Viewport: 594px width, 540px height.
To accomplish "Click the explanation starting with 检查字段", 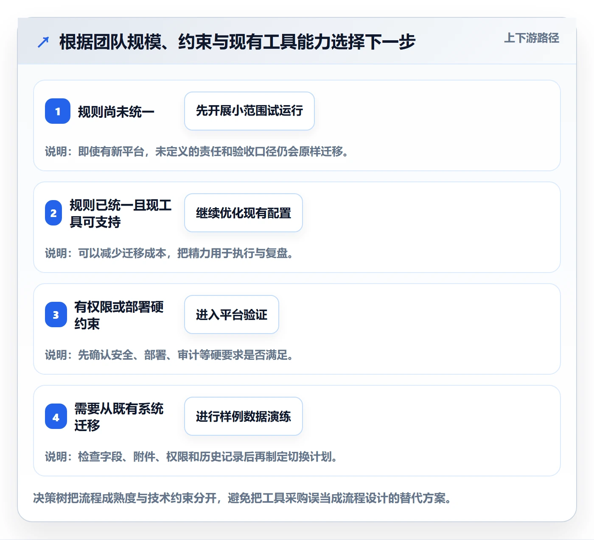I will (x=191, y=456).
